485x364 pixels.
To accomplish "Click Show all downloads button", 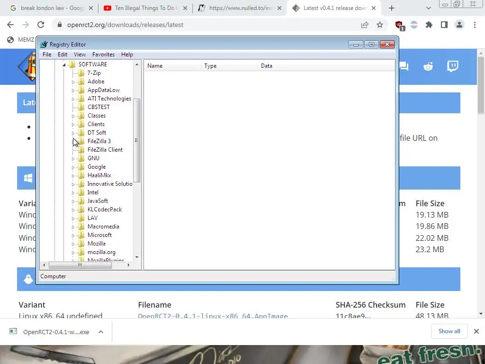I will click(449, 331).
